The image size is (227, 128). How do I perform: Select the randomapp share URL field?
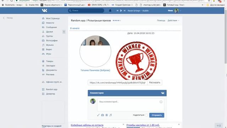[x=117, y=82]
